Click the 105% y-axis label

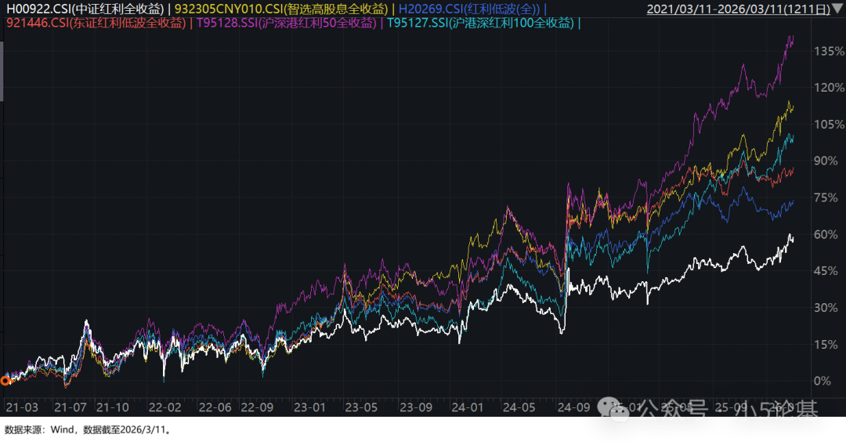click(x=828, y=125)
